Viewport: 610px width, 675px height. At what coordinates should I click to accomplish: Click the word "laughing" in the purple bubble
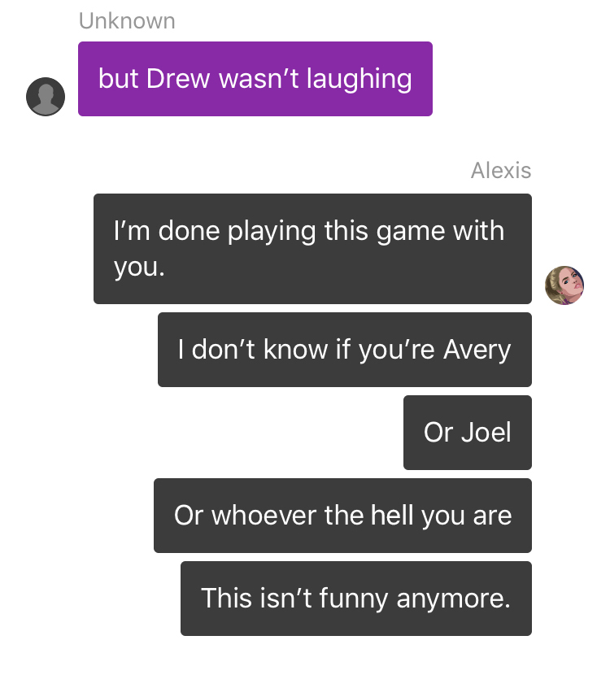pos(359,80)
